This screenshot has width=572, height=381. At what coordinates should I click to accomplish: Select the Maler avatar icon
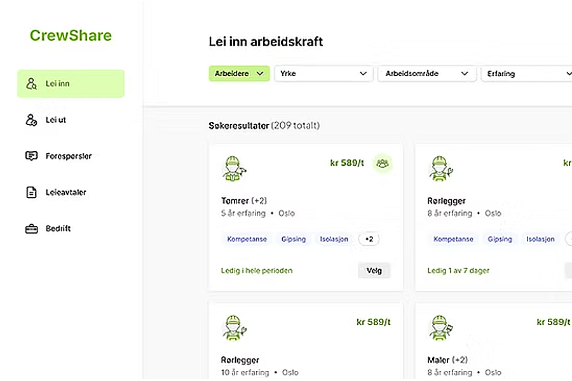440,326
